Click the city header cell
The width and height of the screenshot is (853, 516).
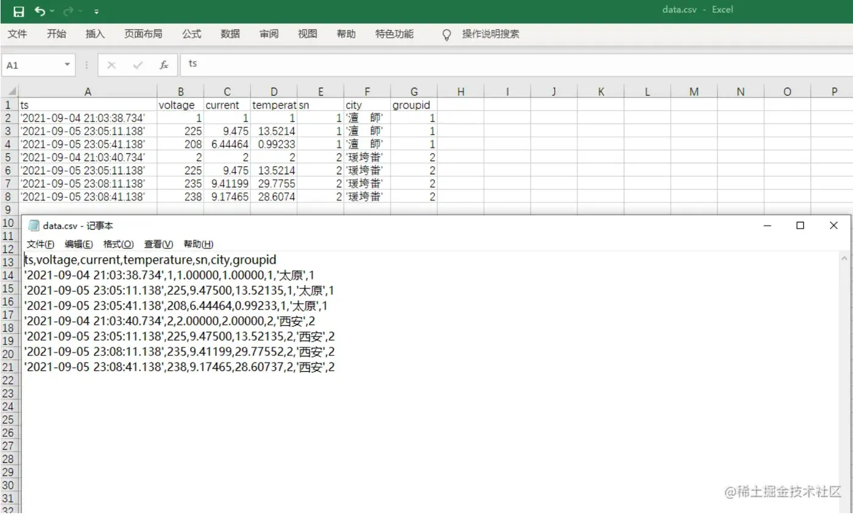point(367,105)
